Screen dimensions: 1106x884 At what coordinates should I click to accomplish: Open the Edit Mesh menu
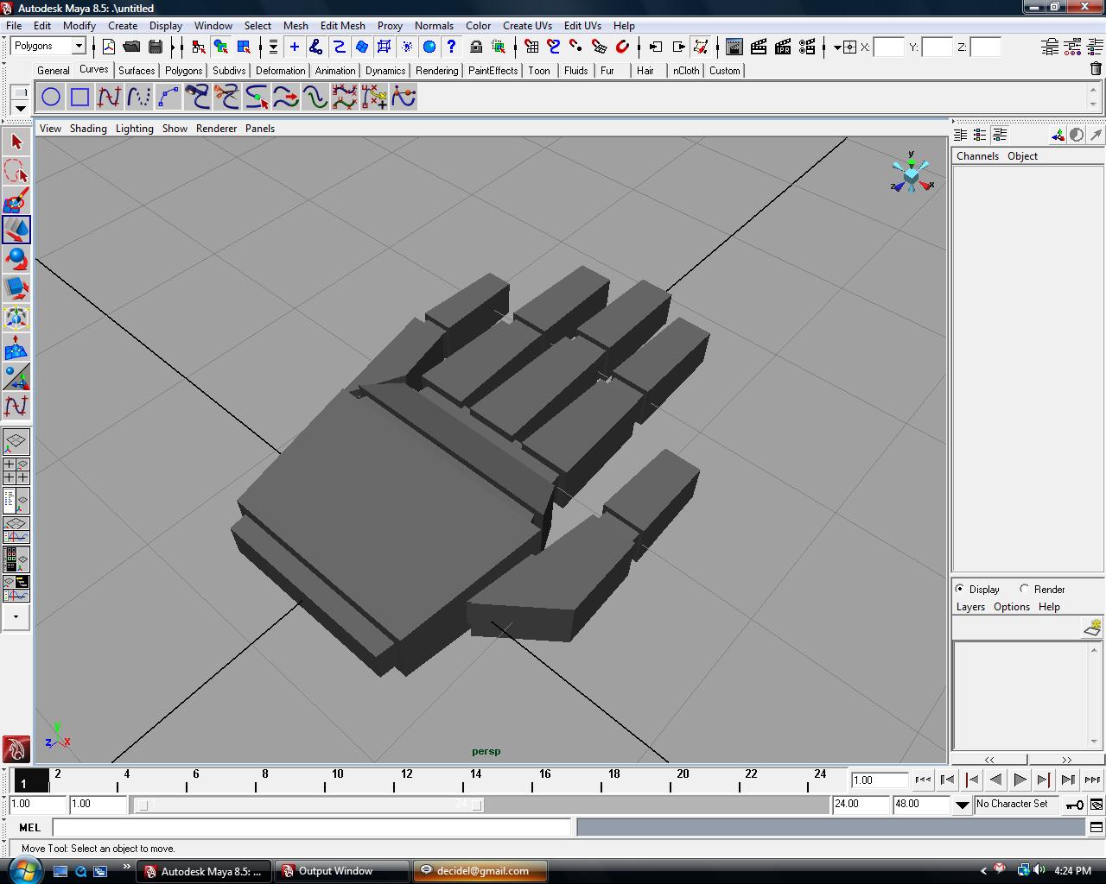(x=342, y=26)
